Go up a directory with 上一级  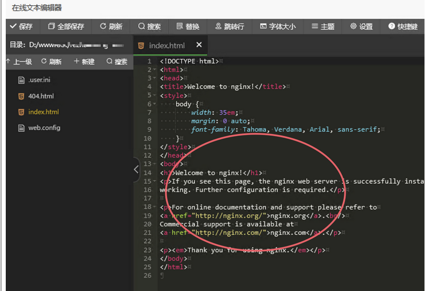tap(19, 62)
